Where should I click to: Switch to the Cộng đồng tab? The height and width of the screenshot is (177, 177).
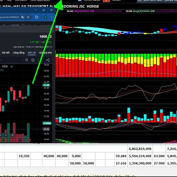19,53
